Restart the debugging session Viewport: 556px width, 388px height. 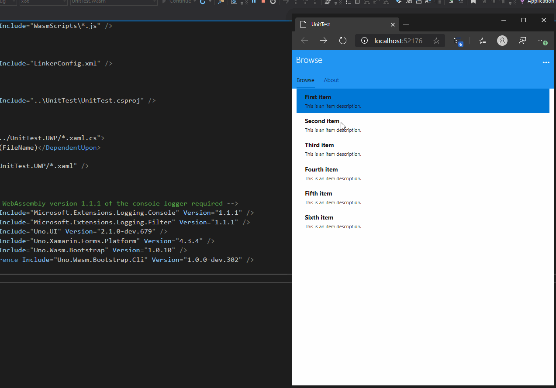(x=273, y=1)
